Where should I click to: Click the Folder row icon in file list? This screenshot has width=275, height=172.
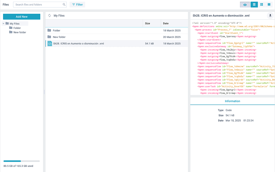click(x=49, y=30)
